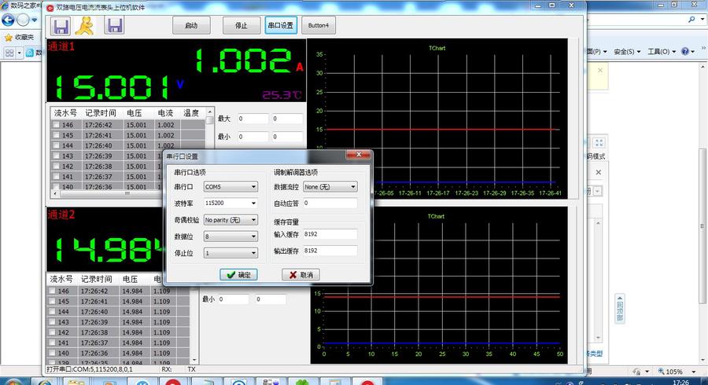The width and height of the screenshot is (708, 385).
Task: Expand the 波特率 115200 dropdown
Action: pos(230,203)
